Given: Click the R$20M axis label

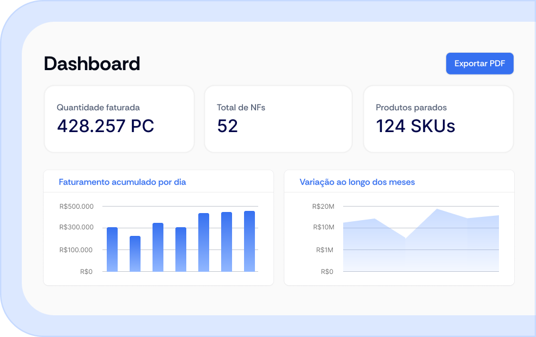Looking at the screenshot, I should (x=323, y=207).
